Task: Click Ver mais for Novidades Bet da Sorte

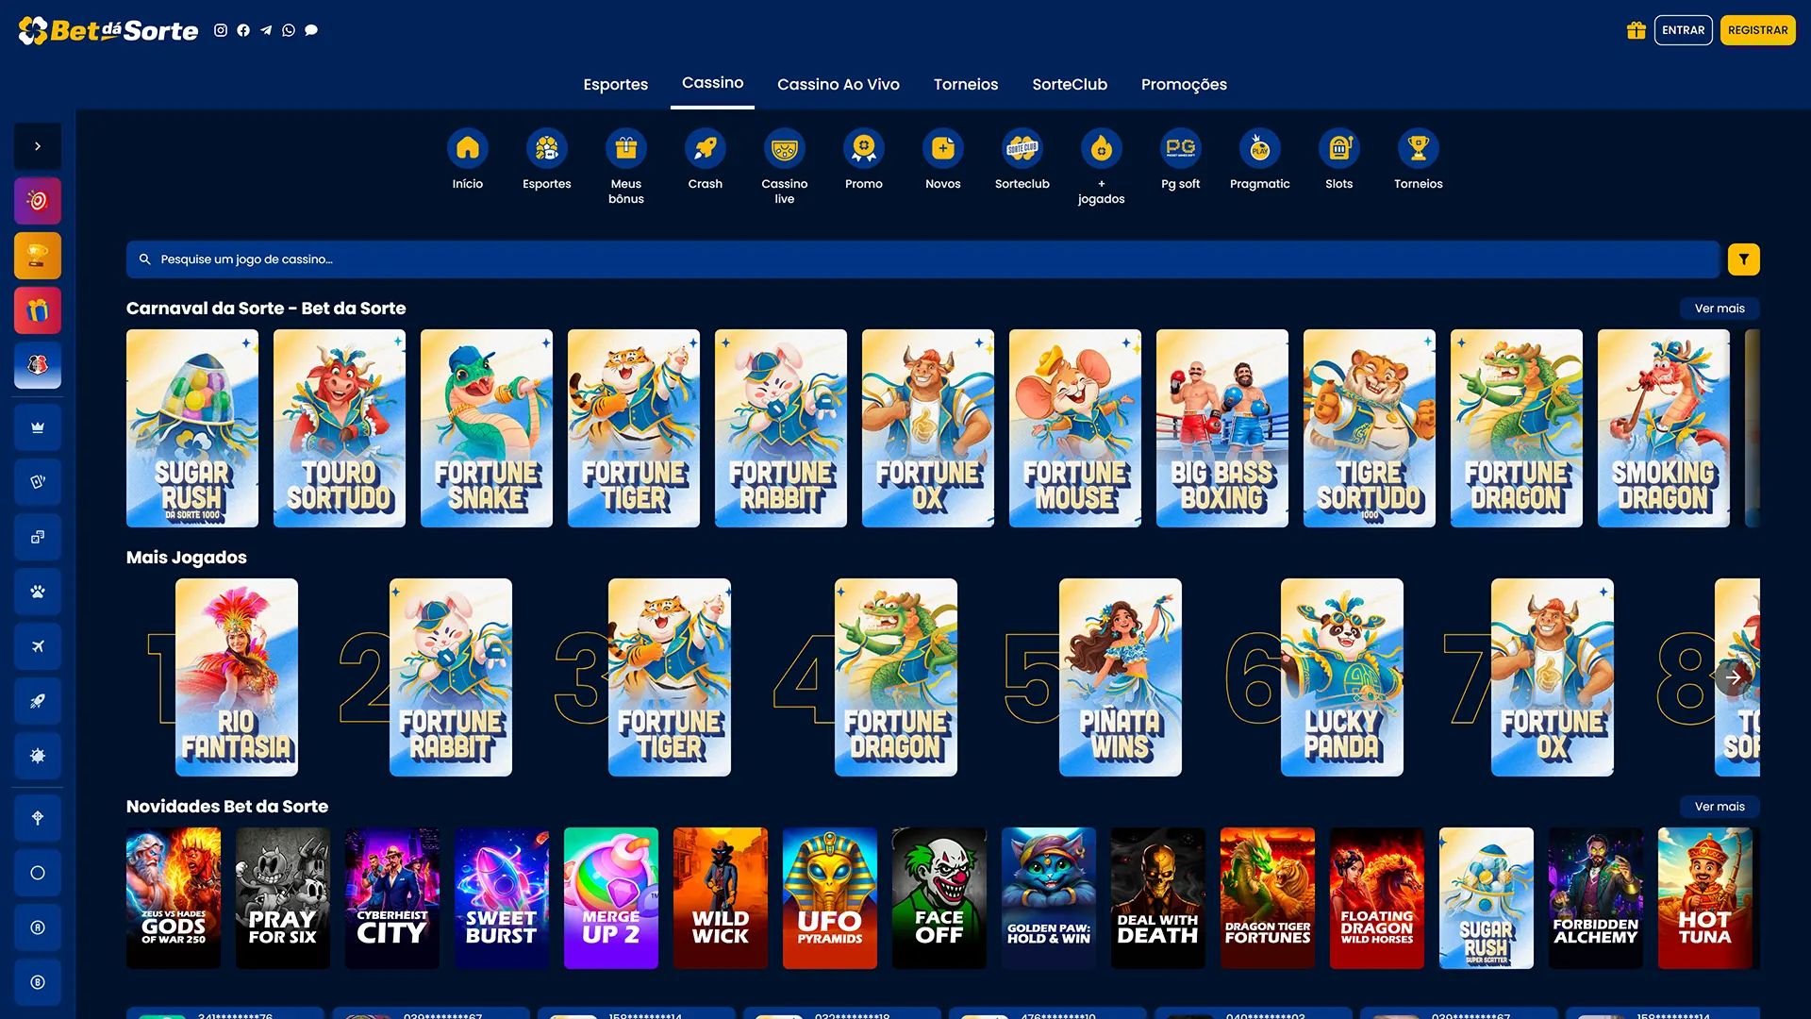Action: [1720, 807]
